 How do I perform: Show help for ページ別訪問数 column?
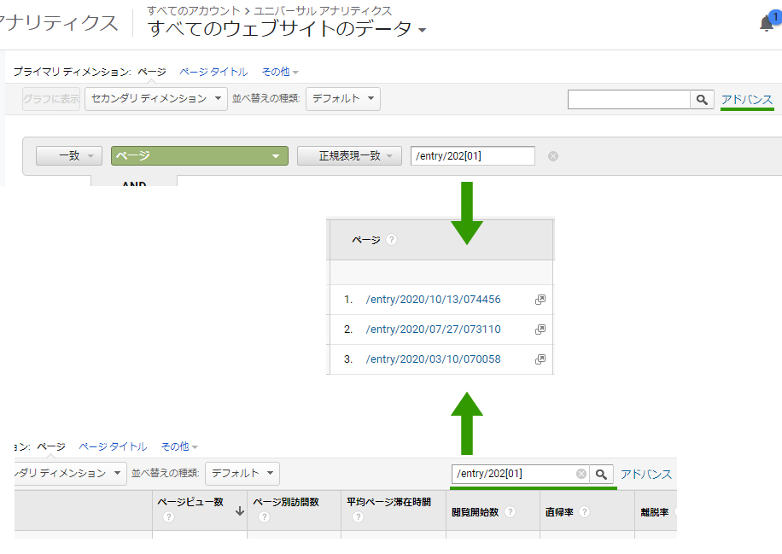pos(265,517)
